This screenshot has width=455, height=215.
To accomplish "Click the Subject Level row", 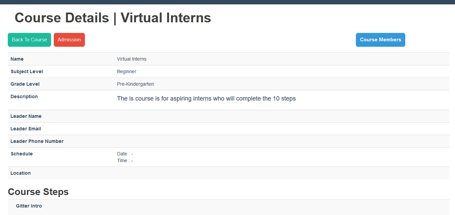I will 27,71.
